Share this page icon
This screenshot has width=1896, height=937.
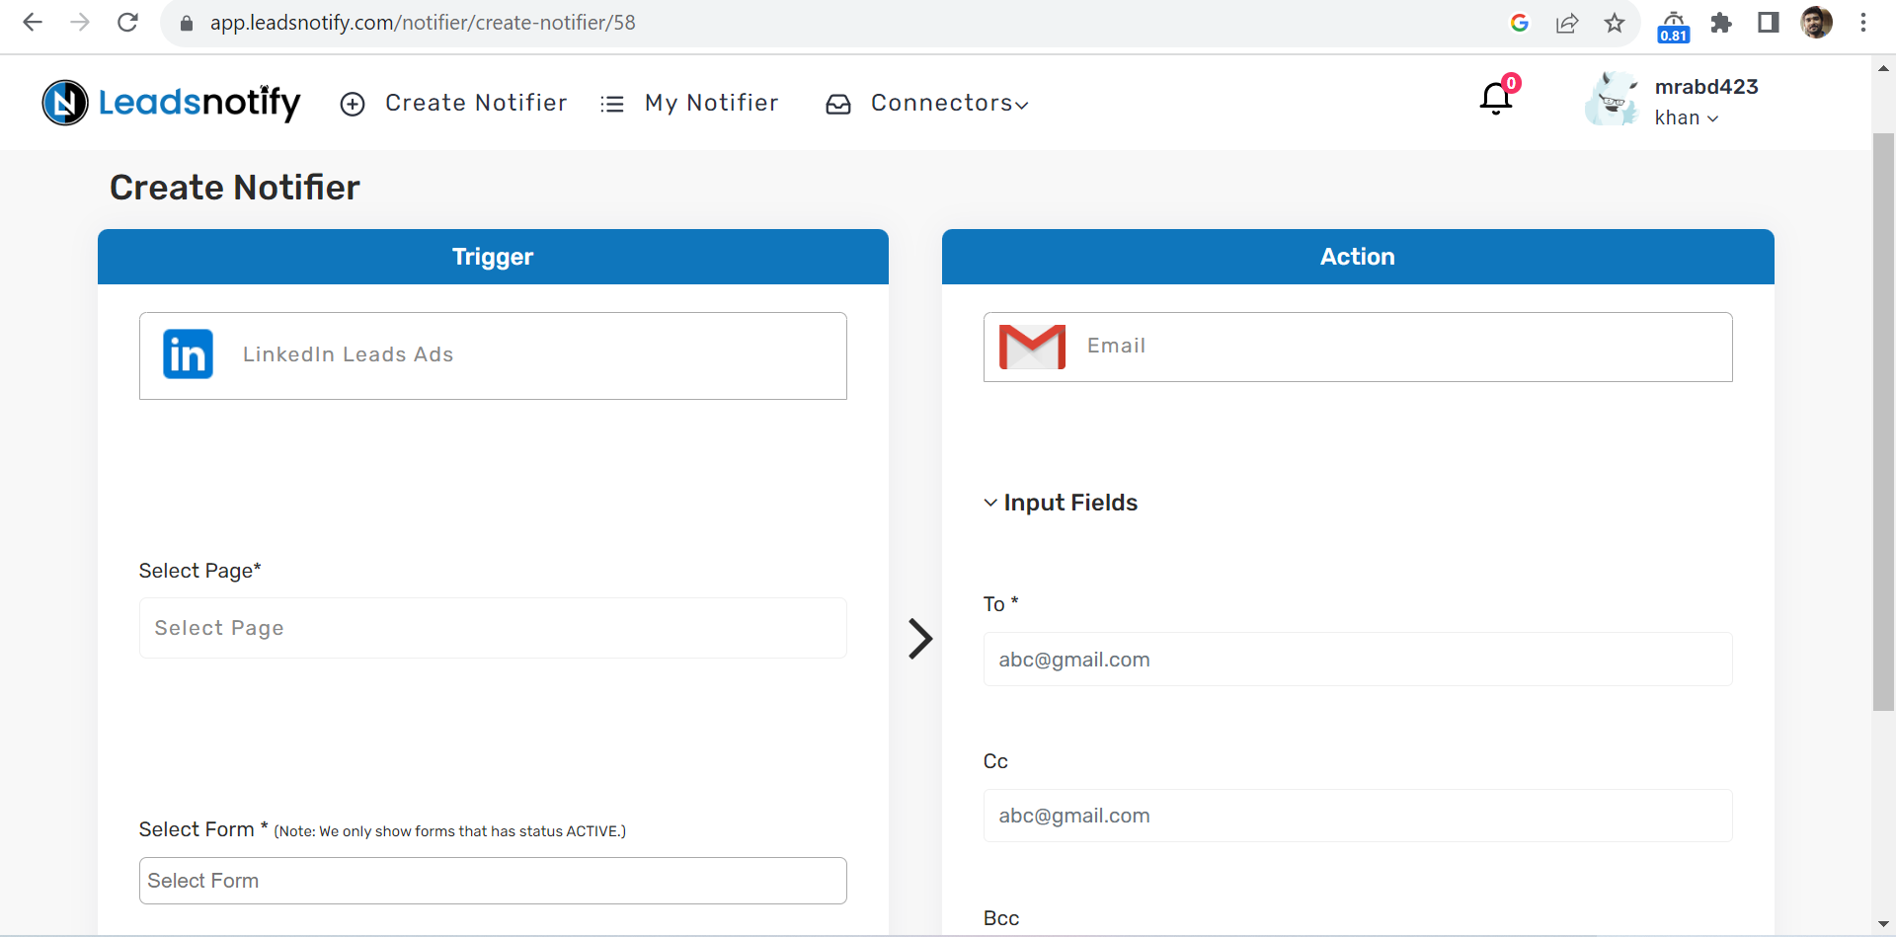tap(1567, 23)
